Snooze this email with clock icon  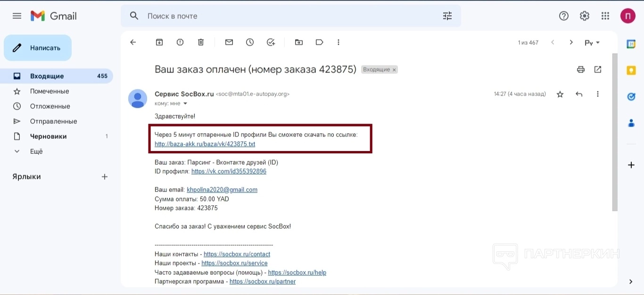(250, 42)
